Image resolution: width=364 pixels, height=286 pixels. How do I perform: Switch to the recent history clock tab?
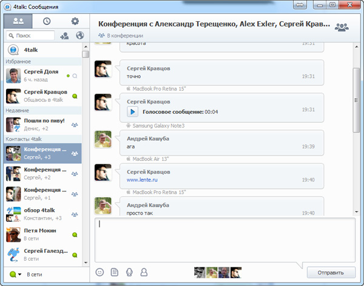pyautogui.click(x=47, y=21)
